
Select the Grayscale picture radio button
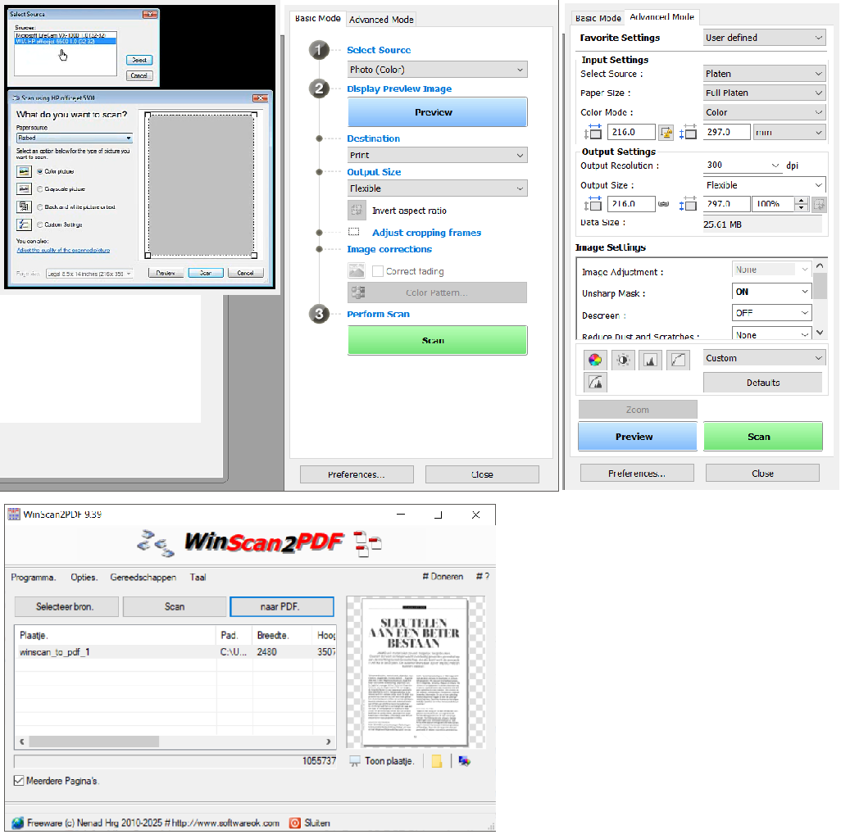pos(39,188)
